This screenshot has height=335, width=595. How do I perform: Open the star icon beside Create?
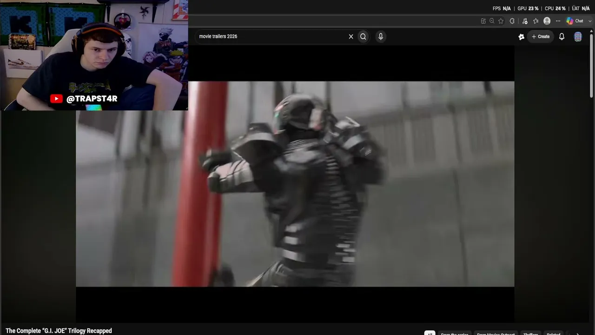pyautogui.click(x=521, y=36)
